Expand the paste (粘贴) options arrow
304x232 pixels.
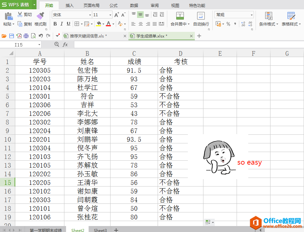(13, 24)
